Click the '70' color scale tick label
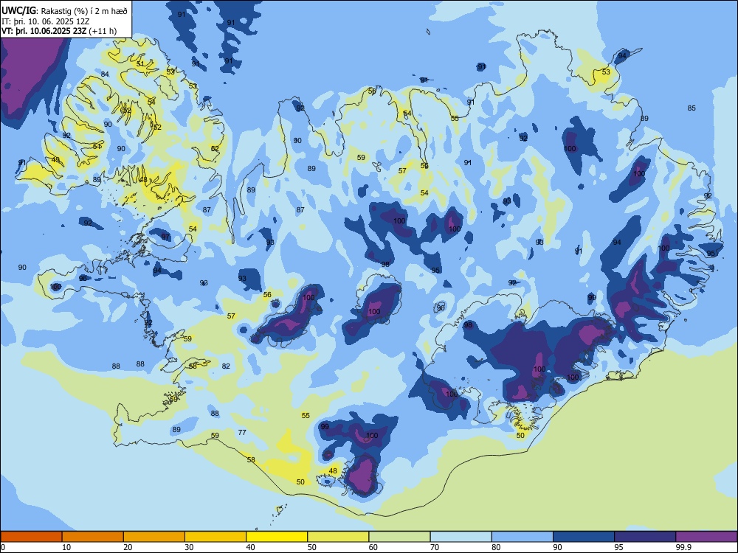The width and height of the screenshot is (738, 553). tap(435, 547)
